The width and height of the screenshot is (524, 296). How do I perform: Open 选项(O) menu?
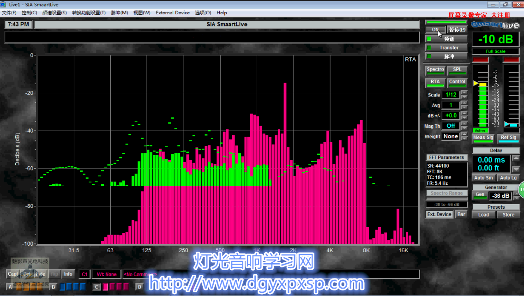(x=203, y=12)
